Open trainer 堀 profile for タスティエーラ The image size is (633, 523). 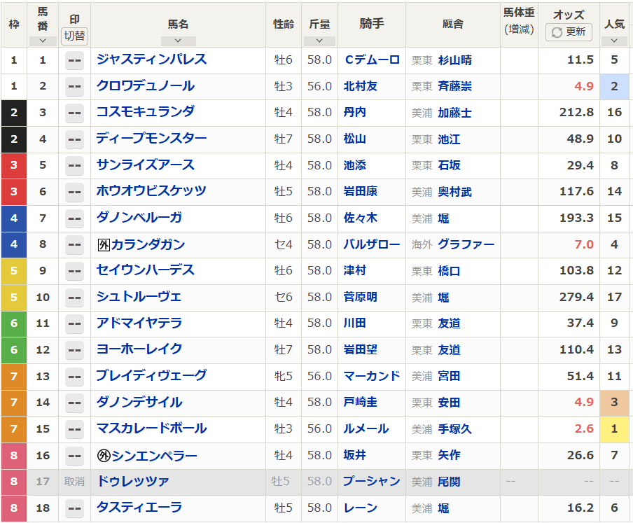point(443,508)
